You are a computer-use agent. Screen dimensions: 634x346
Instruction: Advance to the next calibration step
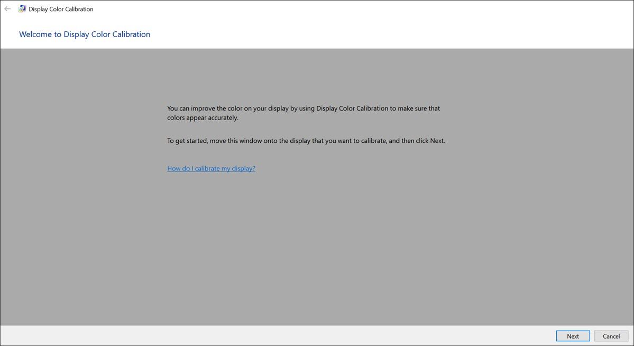pos(573,335)
